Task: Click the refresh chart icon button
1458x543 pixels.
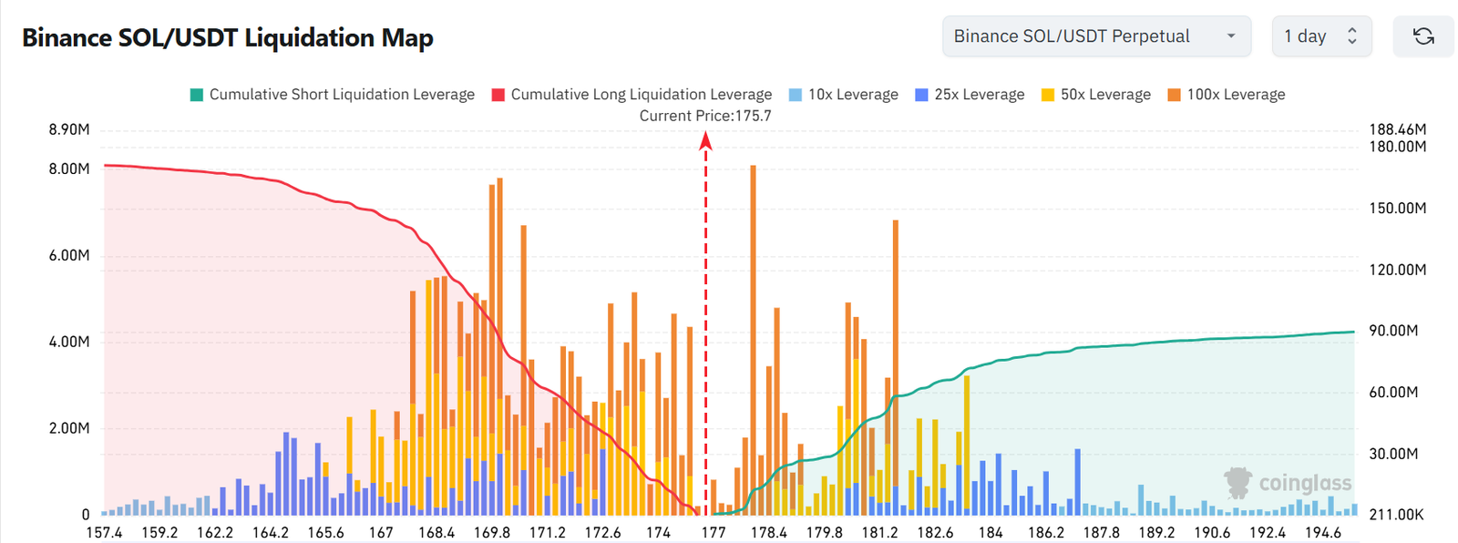Action: point(1423,36)
